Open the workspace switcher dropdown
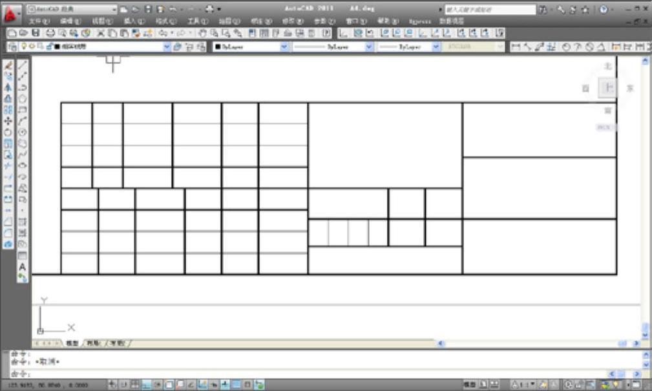 tap(114, 10)
